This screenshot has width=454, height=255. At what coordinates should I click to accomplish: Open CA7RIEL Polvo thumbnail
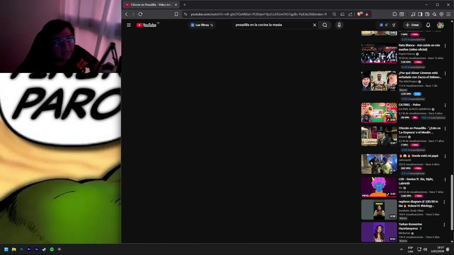pyautogui.click(x=379, y=113)
